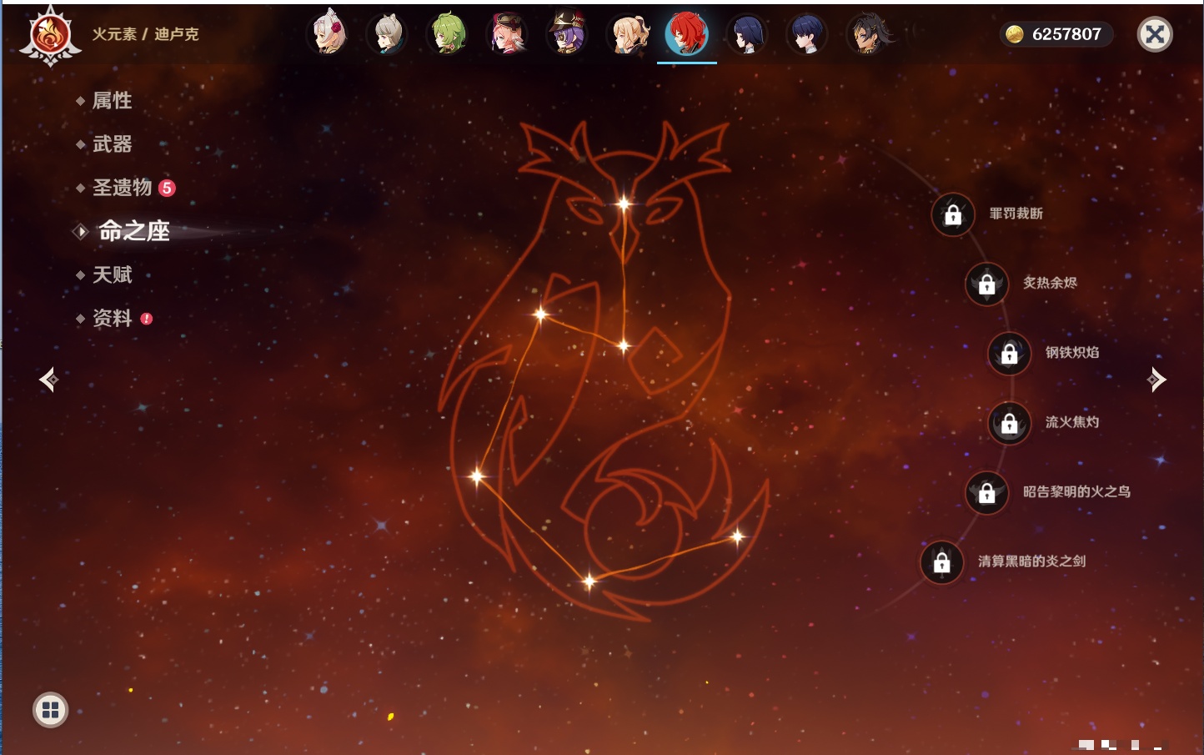
Task: Click the 6257807 Mora balance
Action: point(1066,34)
